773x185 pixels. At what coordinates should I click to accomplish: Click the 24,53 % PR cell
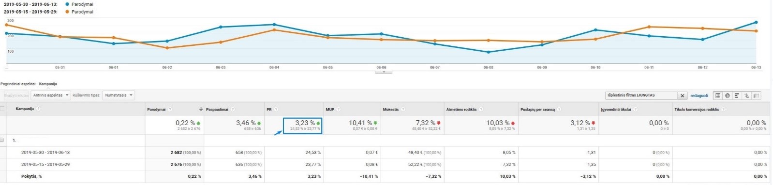tap(313, 152)
